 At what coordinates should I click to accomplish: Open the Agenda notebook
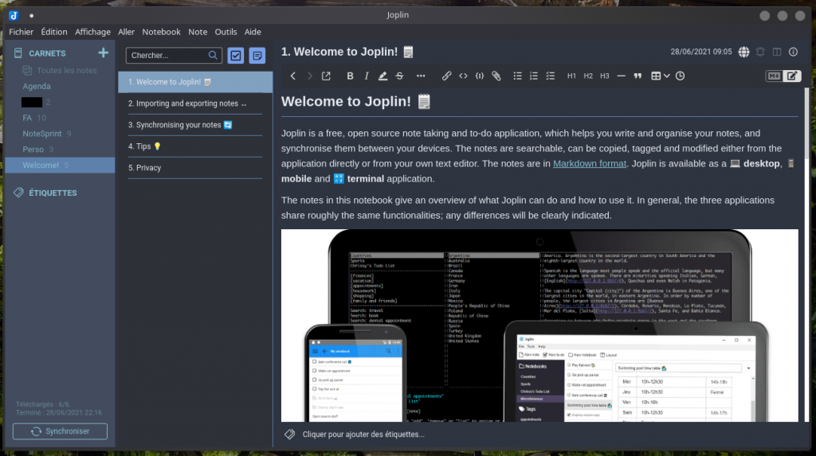point(37,86)
